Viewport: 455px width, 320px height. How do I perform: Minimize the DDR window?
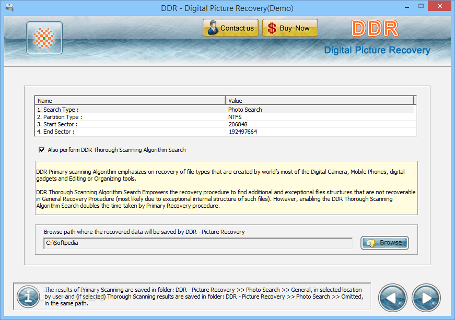click(x=407, y=6)
